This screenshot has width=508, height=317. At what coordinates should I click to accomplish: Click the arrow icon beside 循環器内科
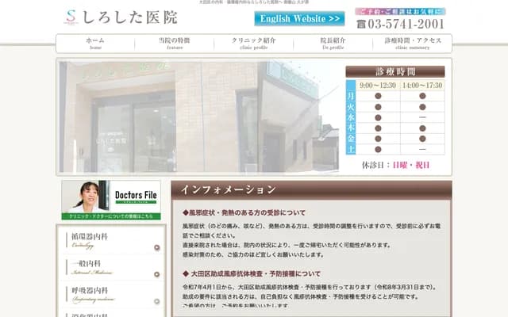[x=157, y=248]
